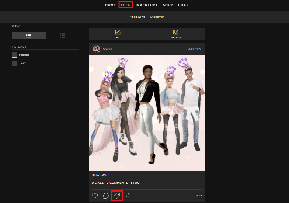289x203 pixels.
Task: Open the Feed menu item
Action: pyautogui.click(x=126, y=5)
